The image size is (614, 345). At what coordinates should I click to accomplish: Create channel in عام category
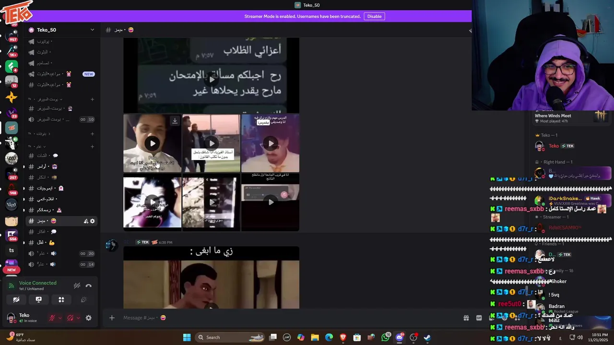(93, 147)
